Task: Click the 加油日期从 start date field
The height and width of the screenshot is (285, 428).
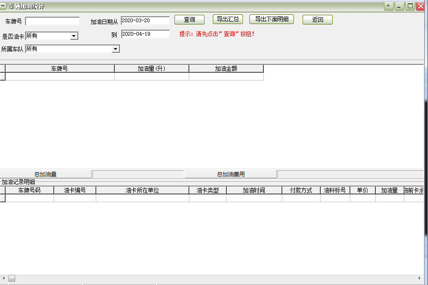Action: pos(145,20)
